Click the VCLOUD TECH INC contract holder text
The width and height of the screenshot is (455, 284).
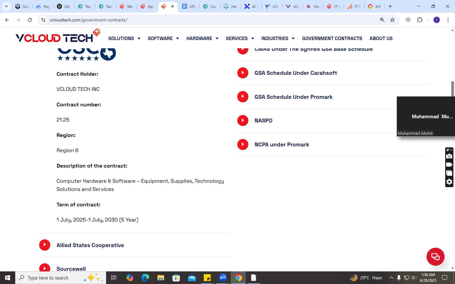[x=78, y=89]
